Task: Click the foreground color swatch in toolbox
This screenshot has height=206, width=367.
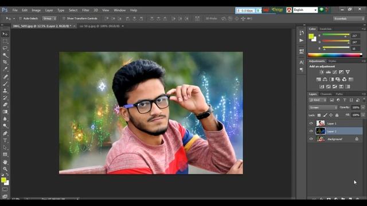Action: [3, 180]
